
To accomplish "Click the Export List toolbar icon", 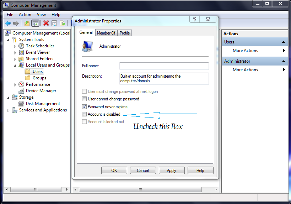I will (63, 23).
